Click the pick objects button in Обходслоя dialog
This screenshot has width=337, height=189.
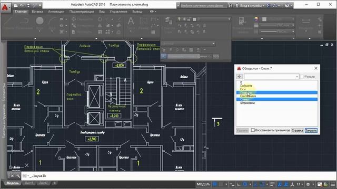coord(239,77)
